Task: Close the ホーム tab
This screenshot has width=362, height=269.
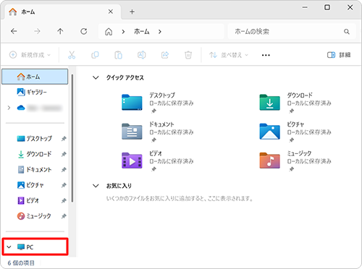Action: (x=111, y=12)
